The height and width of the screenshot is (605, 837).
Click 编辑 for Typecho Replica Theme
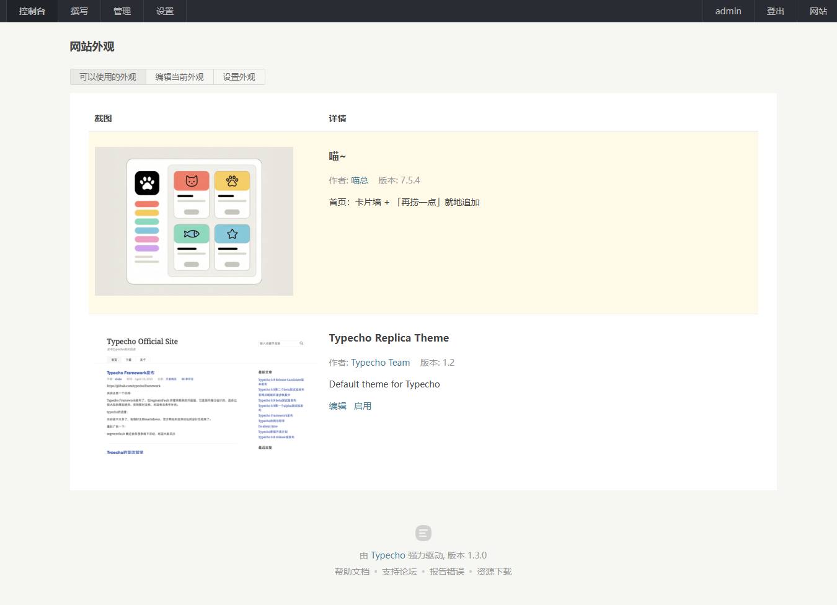(x=338, y=406)
